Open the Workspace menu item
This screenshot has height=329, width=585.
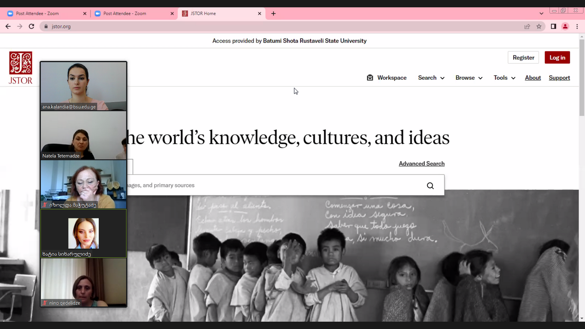pos(387,78)
